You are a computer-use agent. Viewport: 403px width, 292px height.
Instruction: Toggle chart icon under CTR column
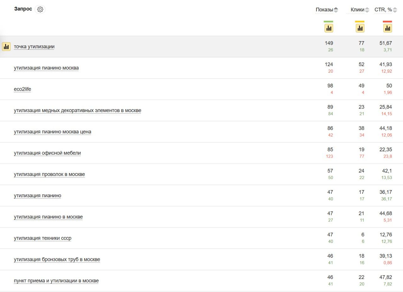[x=388, y=28]
